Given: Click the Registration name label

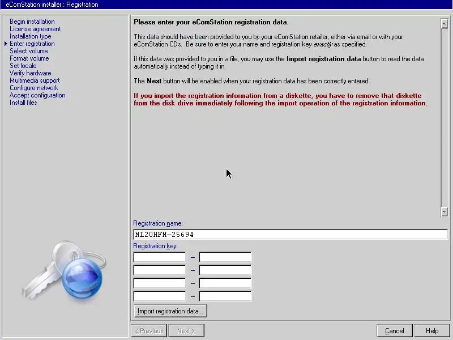Looking at the screenshot, I should pyautogui.click(x=158, y=223).
